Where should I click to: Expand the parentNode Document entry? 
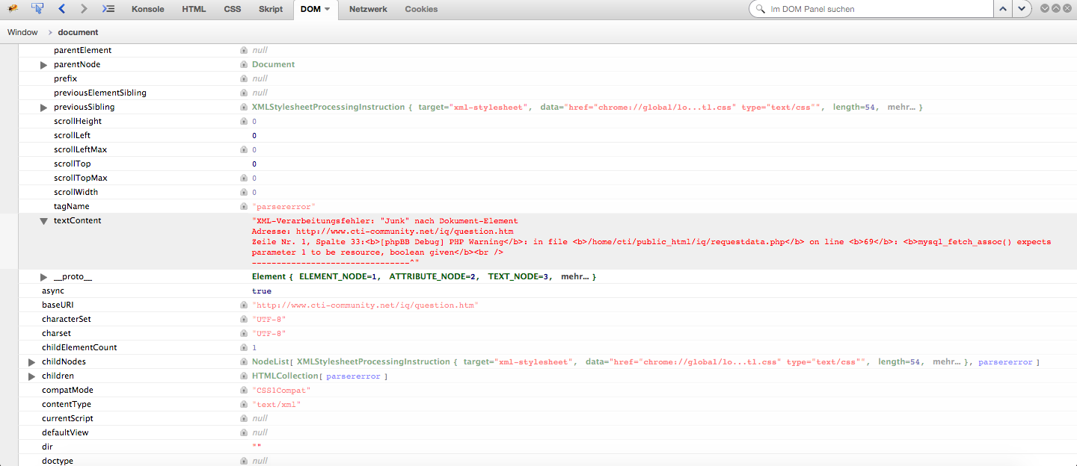click(44, 65)
